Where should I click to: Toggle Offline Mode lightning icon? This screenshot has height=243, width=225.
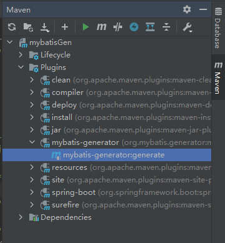click(x=134, y=27)
